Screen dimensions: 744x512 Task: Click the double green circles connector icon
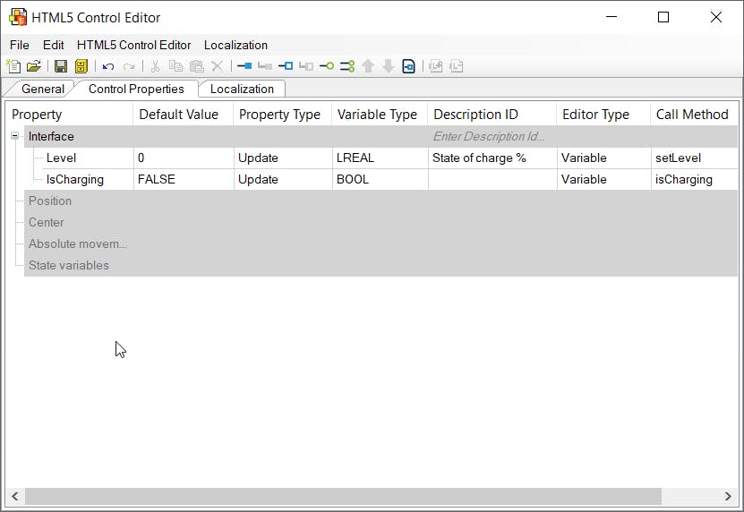click(x=347, y=66)
